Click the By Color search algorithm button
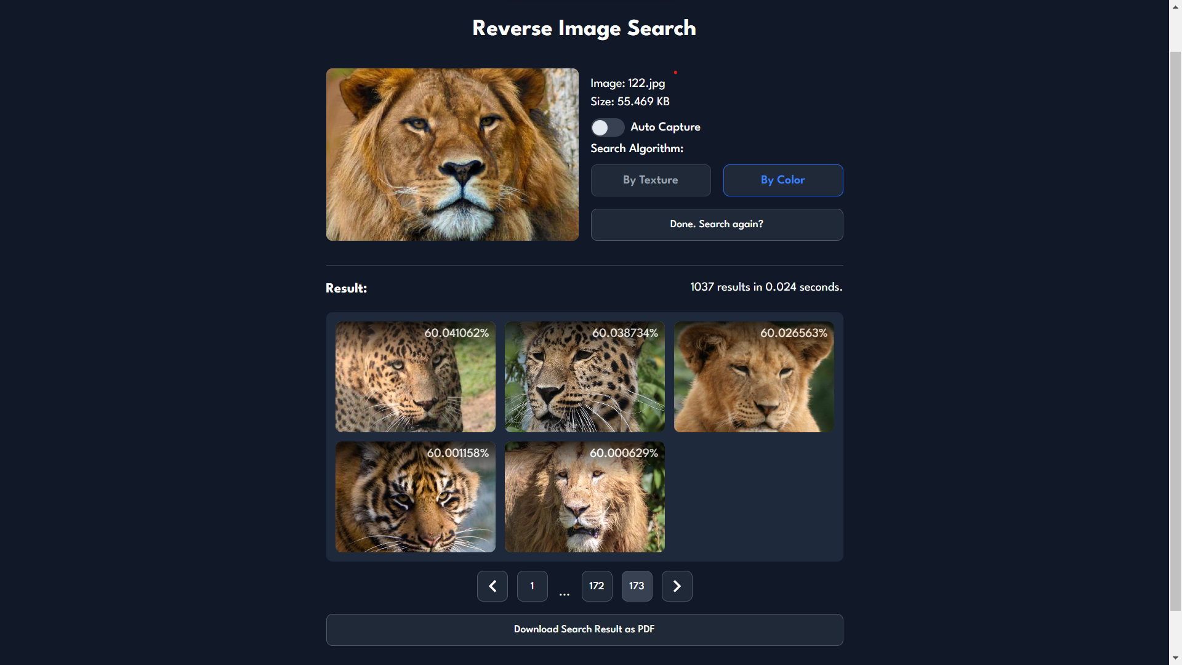The height and width of the screenshot is (665, 1182). click(x=782, y=180)
